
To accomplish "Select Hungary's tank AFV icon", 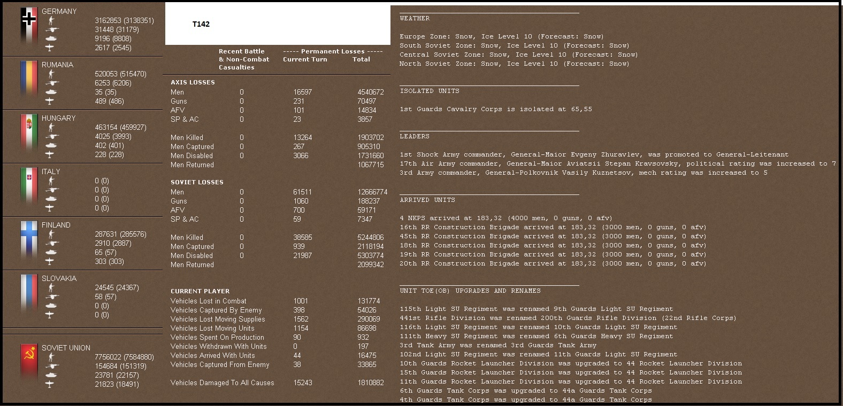I will point(51,145).
